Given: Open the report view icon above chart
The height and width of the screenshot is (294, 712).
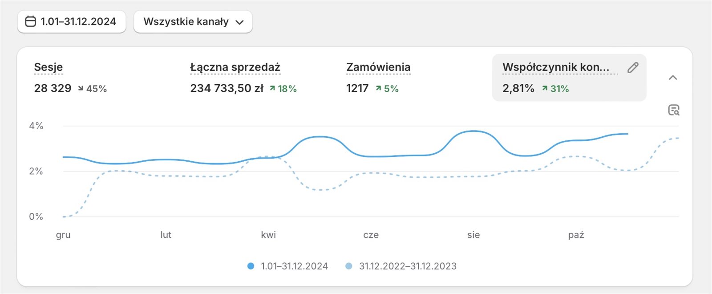Looking at the screenshot, I should (x=674, y=110).
